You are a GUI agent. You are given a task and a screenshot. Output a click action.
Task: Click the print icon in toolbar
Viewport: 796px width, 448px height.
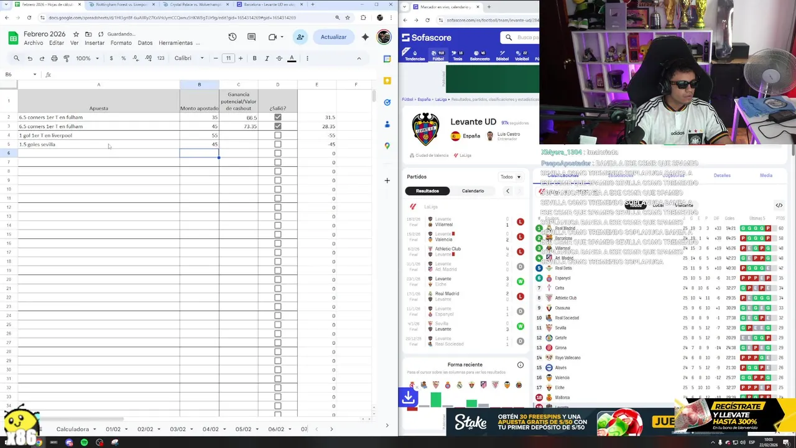(x=54, y=58)
